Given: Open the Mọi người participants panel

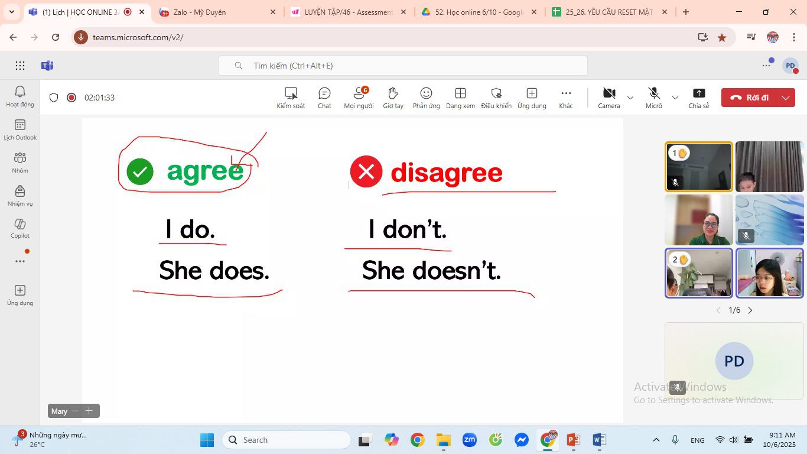Looking at the screenshot, I should (x=359, y=98).
